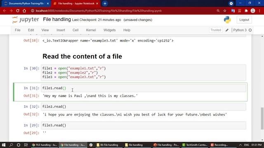Click the Python logo icon
Viewport: 264px width, 148px height.
pos(227,20)
